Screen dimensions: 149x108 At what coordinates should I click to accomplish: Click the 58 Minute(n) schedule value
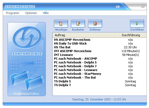click(x=131, y=55)
